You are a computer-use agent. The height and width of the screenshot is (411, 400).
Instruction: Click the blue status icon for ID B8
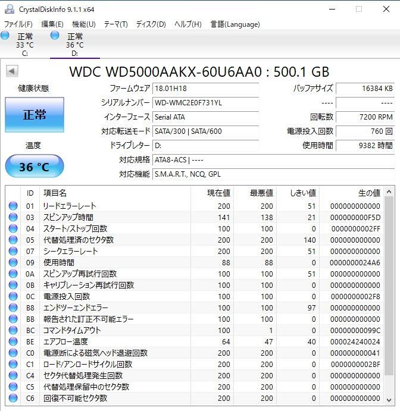coord(13,308)
